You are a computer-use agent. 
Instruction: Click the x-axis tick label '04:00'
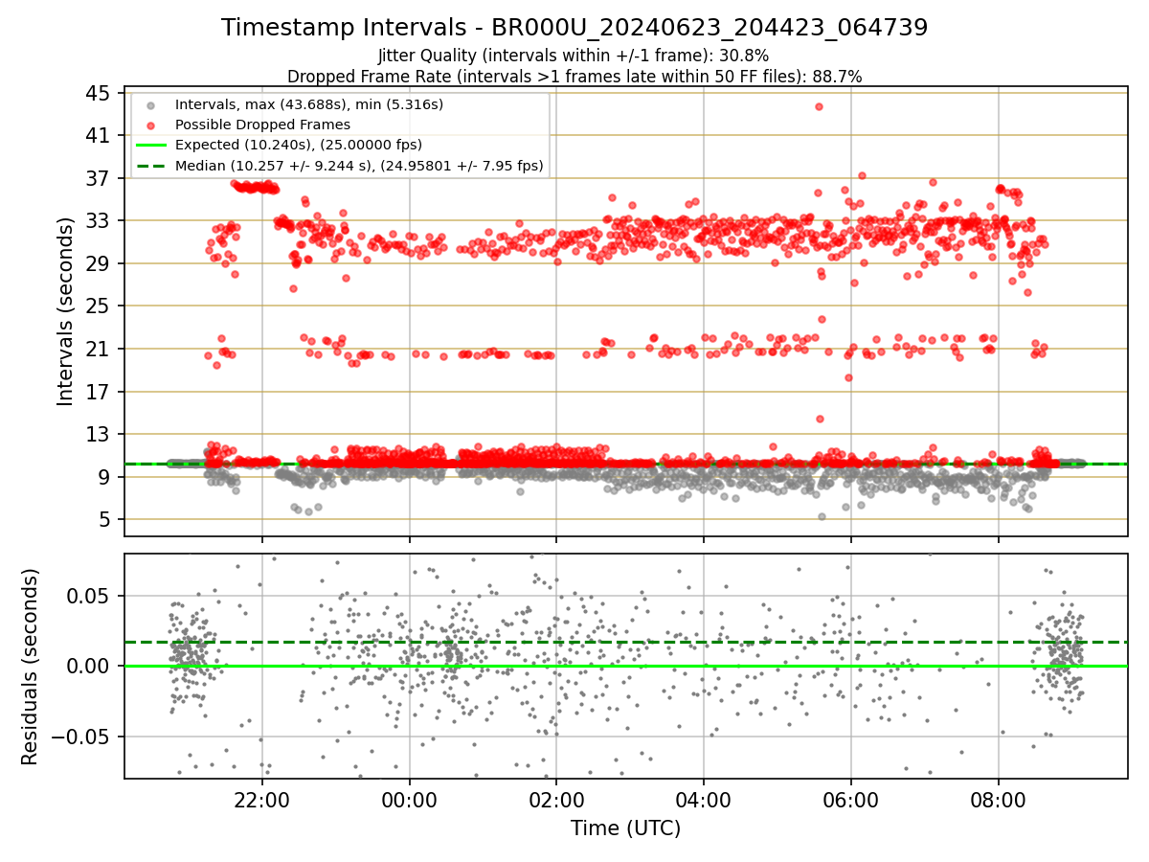tap(704, 800)
